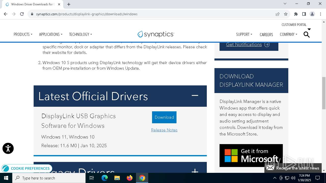Click the Get it from Microsoft badge
The width and height of the screenshot is (326, 183).
[x=251, y=156]
